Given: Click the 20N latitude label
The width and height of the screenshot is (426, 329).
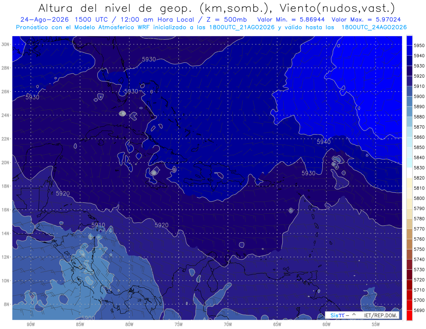Looking at the screenshot, I should coord(5,163).
